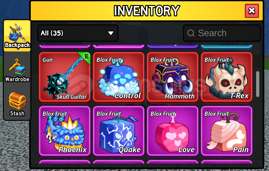Open the Stash tab
Viewport: 269px width, 171px height.
pyautogui.click(x=17, y=104)
